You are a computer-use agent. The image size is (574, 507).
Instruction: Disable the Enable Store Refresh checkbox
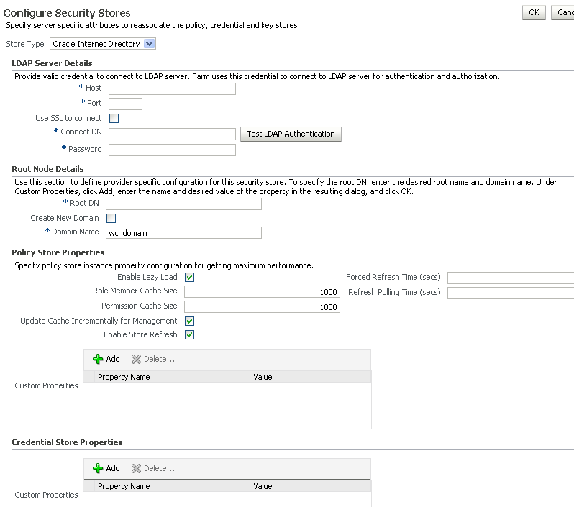click(x=190, y=334)
